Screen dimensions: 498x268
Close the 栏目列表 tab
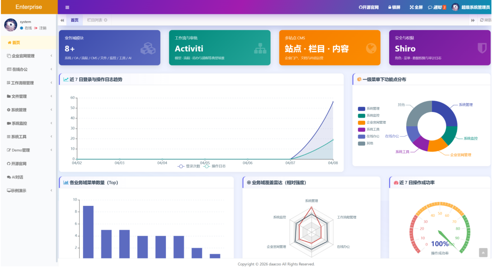click(x=106, y=20)
